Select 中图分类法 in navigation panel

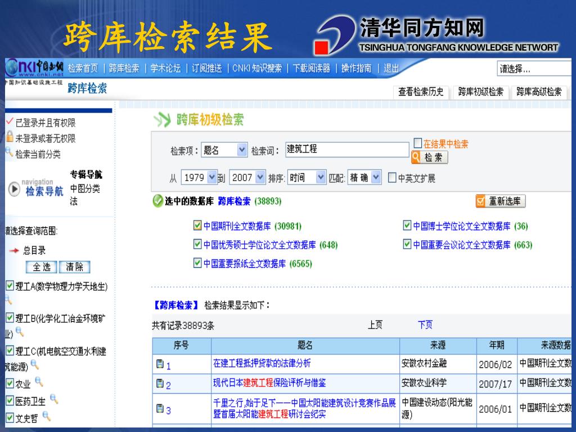pyautogui.click(x=85, y=195)
